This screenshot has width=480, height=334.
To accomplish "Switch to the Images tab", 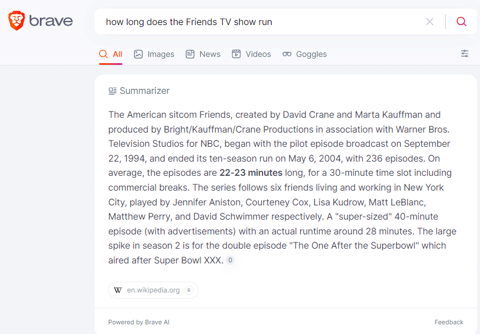I will (154, 54).
